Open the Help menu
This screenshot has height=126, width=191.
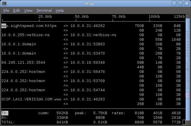[x=60, y=11]
